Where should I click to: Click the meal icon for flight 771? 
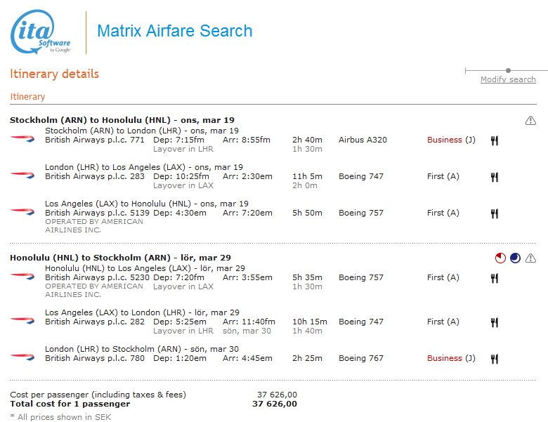tap(495, 140)
